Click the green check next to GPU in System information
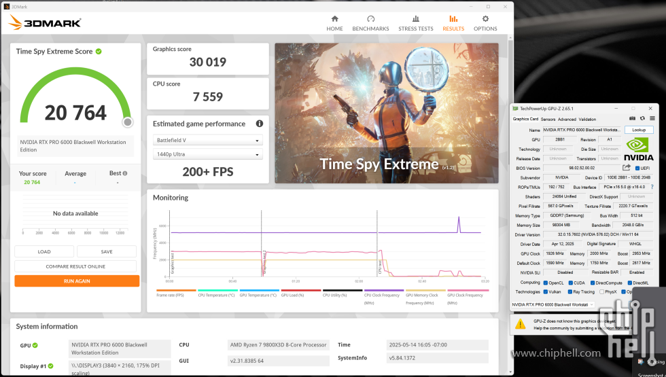Viewport: 666px width, 377px height. coord(35,345)
